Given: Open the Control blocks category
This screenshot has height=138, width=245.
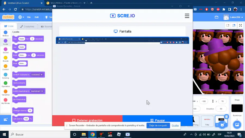Looking at the screenshot, I should click(5, 67).
